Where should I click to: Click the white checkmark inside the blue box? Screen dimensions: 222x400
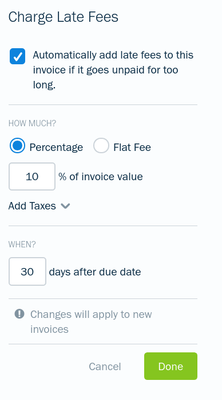(x=18, y=56)
